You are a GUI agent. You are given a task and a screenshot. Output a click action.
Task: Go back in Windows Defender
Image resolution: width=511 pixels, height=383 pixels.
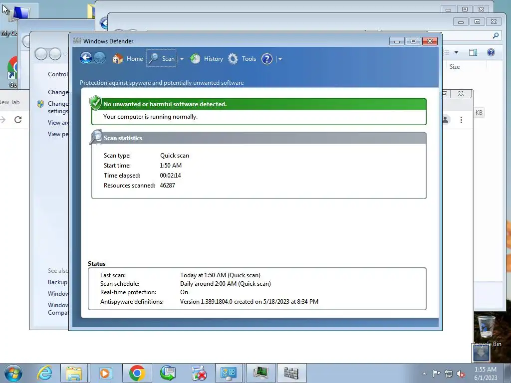click(x=86, y=58)
